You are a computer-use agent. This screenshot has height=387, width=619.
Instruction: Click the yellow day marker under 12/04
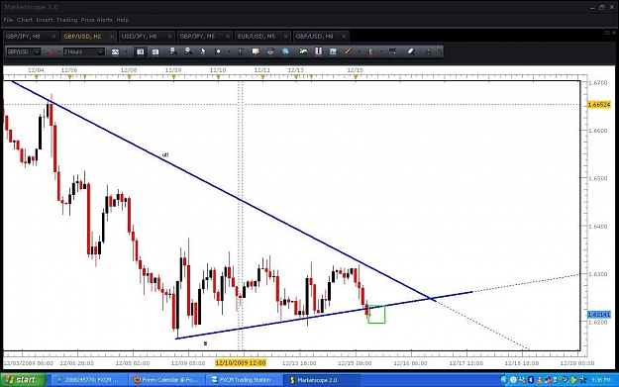[x=37, y=77]
